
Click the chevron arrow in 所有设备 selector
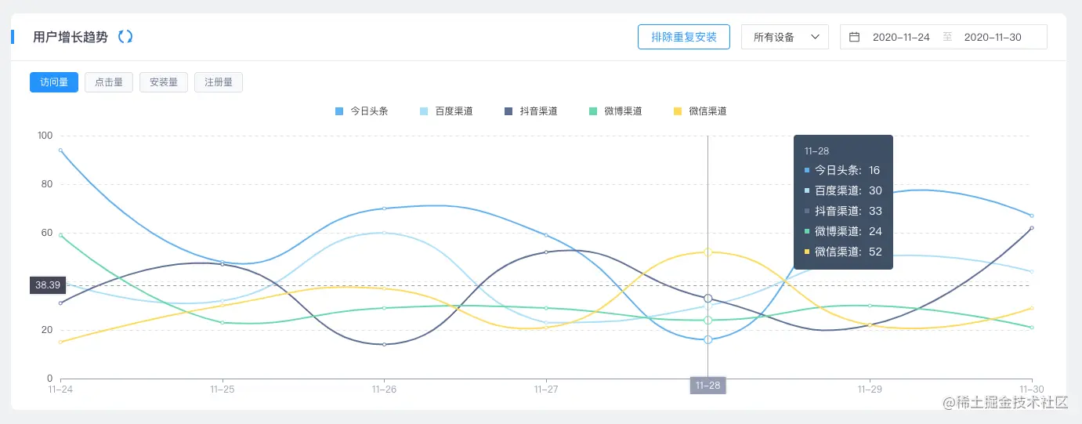pos(816,37)
